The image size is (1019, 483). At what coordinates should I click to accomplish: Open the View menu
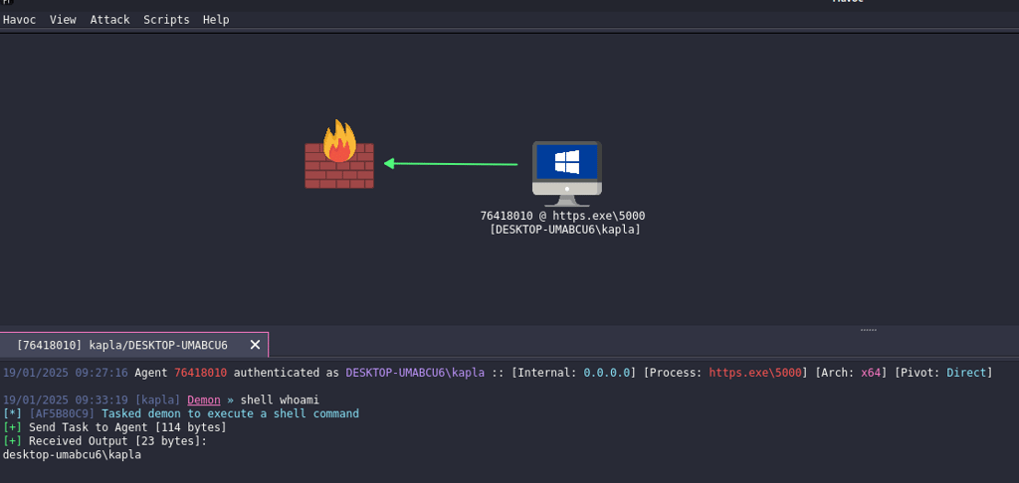(63, 20)
